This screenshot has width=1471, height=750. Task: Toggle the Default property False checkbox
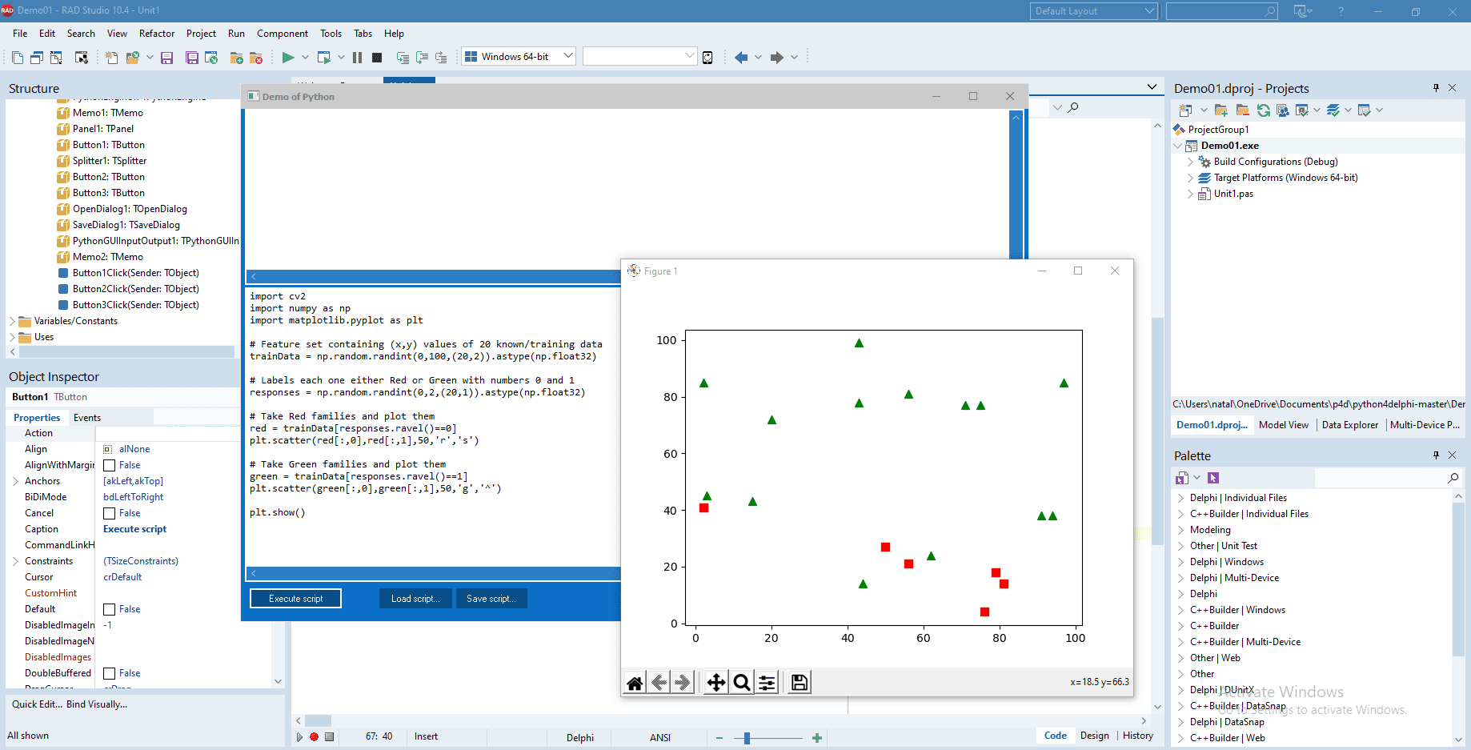click(110, 609)
